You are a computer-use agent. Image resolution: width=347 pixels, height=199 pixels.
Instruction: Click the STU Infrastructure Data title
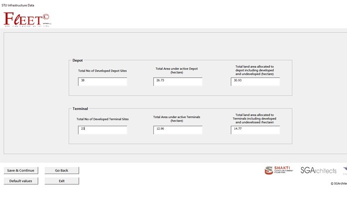pos(18,5)
